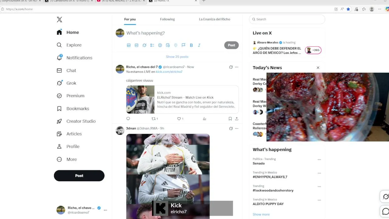Open more options for #lockwoodandcoherstory trend
389x219 pixels.
click(319, 186)
